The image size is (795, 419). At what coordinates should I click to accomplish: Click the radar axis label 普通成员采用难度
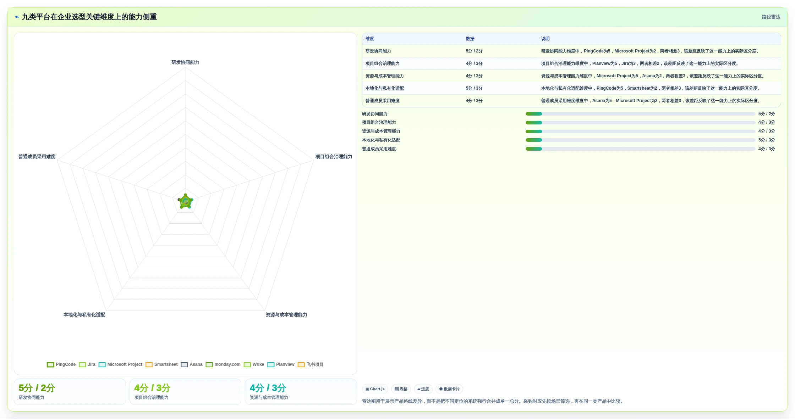(37, 157)
